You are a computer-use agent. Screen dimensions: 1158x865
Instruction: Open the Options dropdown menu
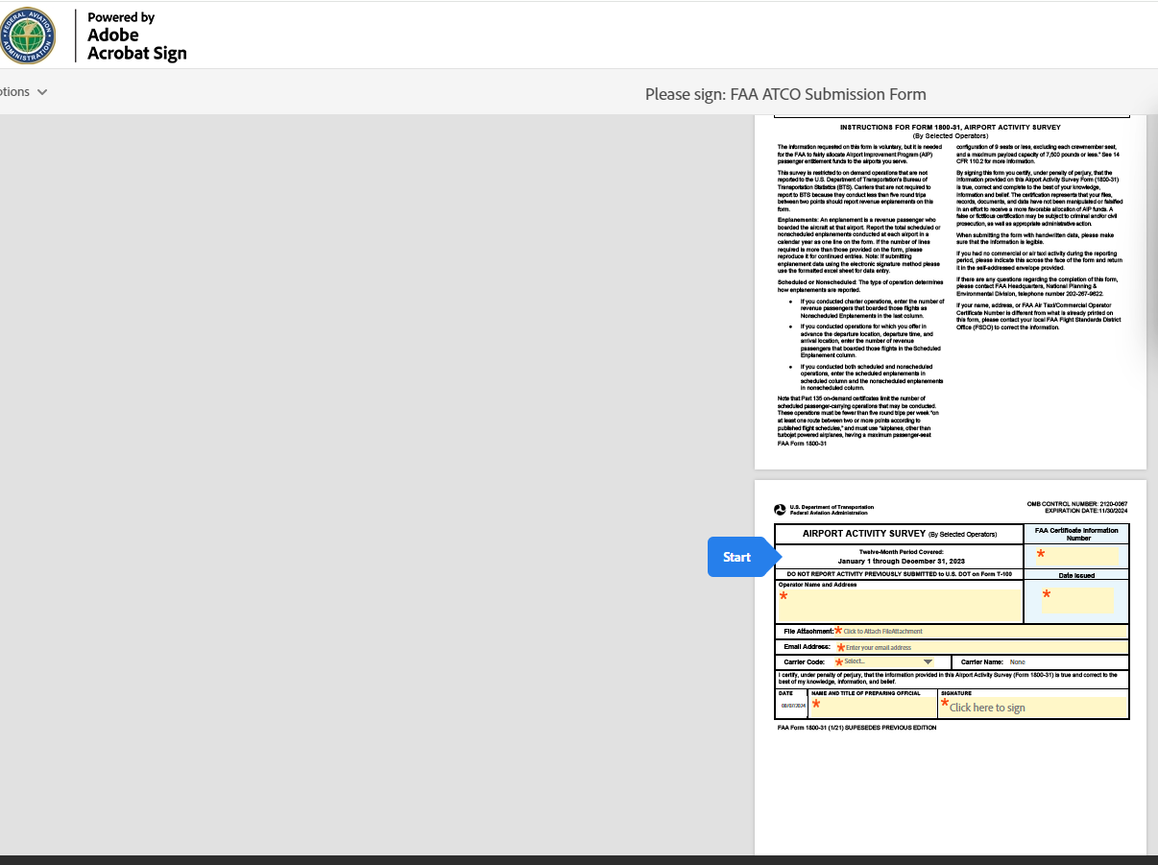23,92
